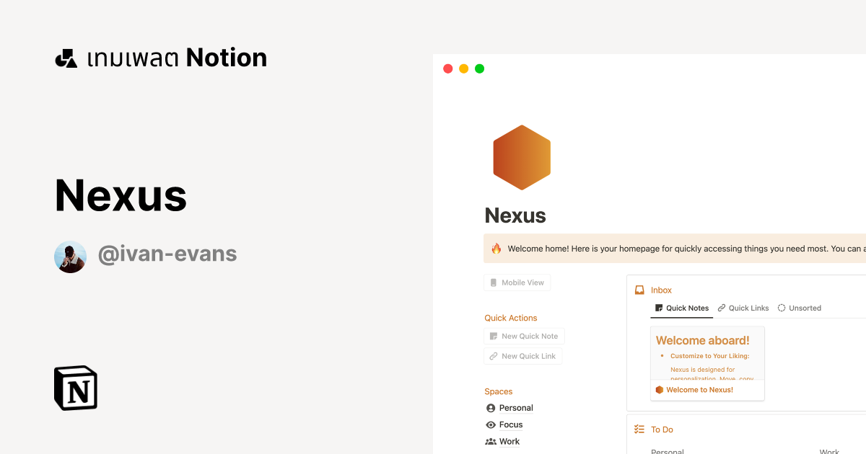Create a New Quick Note
Screen dimensions: 866x454
(524, 336)
